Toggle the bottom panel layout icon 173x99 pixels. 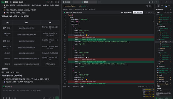click(149, 2)
